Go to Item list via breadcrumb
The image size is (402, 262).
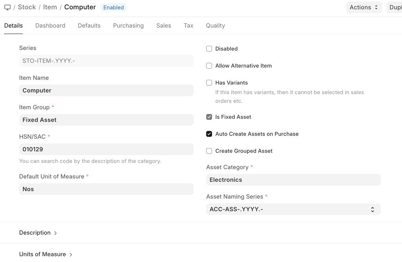tap(50, 7)
